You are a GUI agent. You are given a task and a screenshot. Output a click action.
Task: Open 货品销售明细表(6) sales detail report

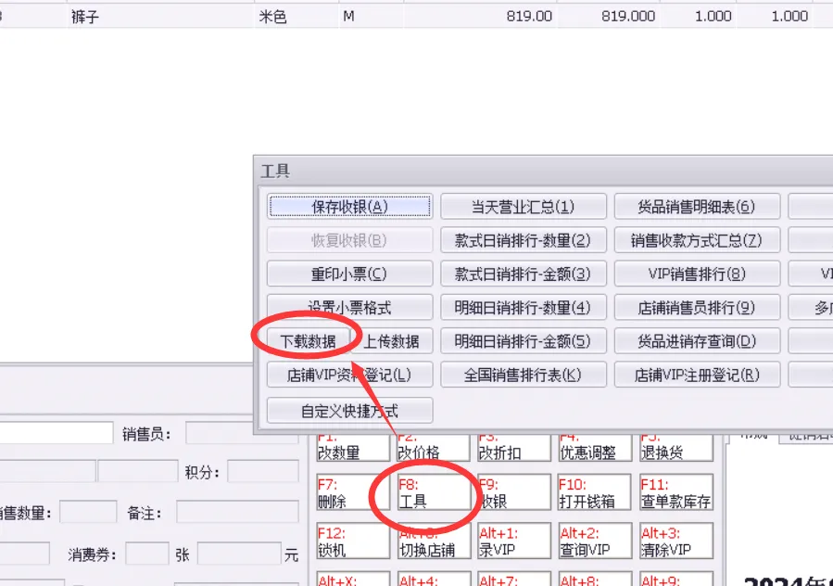(697, 206)
